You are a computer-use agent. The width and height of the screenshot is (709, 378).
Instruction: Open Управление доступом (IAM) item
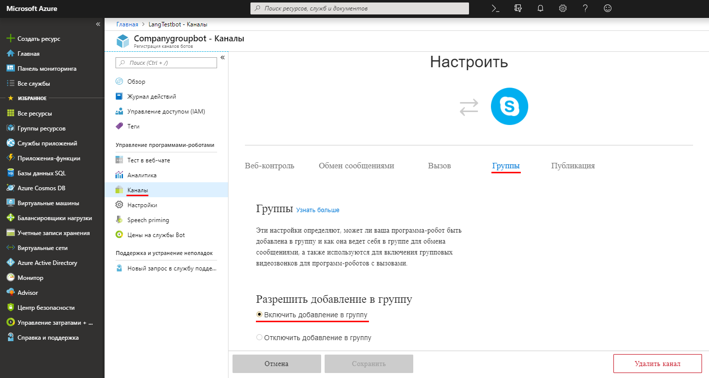(x=166, y=112)
